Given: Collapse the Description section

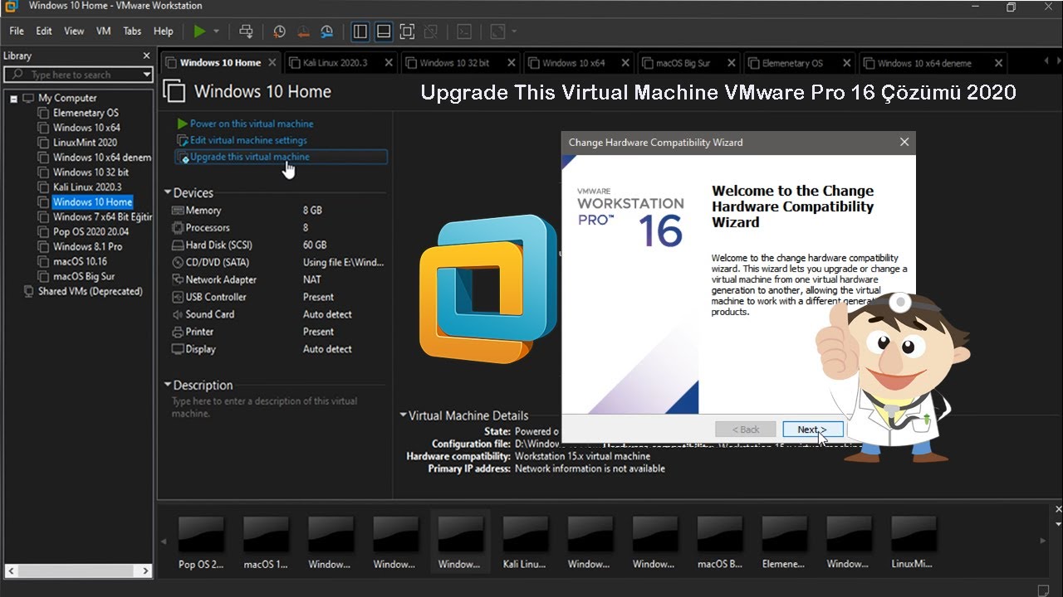Looking at the screenshot, I should click(168, 385).
